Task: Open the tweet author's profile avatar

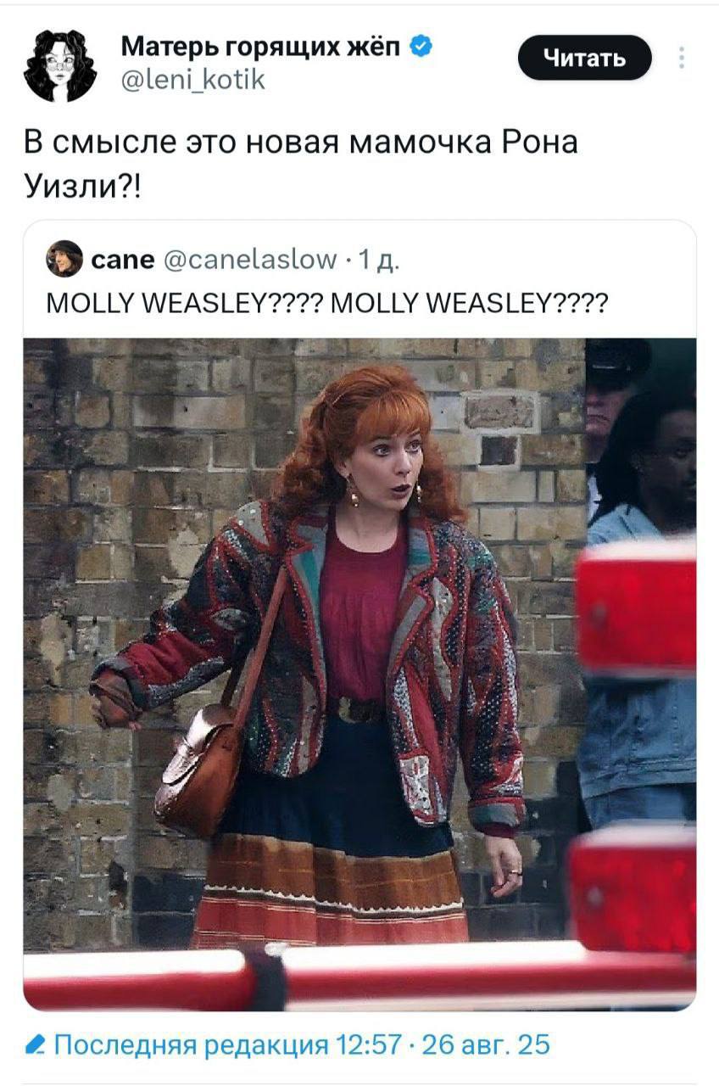Action: click(59, 64)
